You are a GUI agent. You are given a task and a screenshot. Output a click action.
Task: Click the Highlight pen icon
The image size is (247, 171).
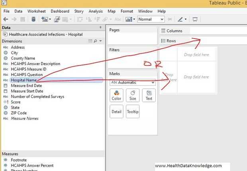pyautogui.click(x=180, y=19)
